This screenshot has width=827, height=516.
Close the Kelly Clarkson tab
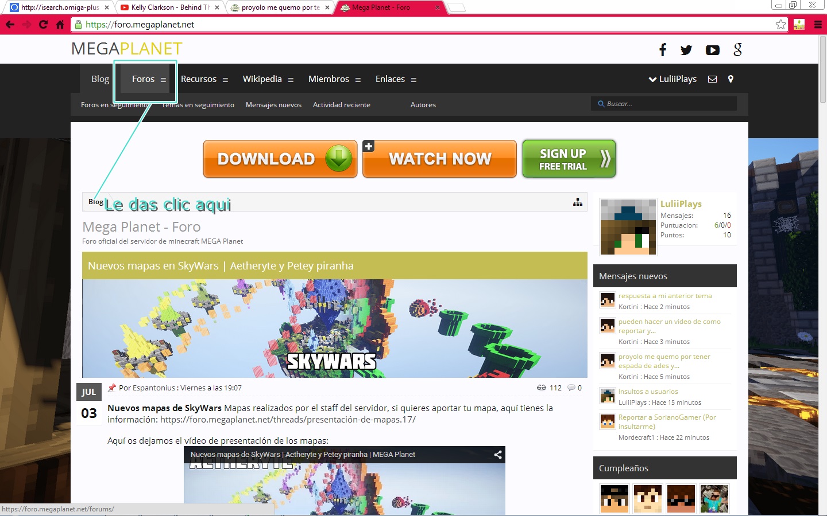click(x=217, y=7)
